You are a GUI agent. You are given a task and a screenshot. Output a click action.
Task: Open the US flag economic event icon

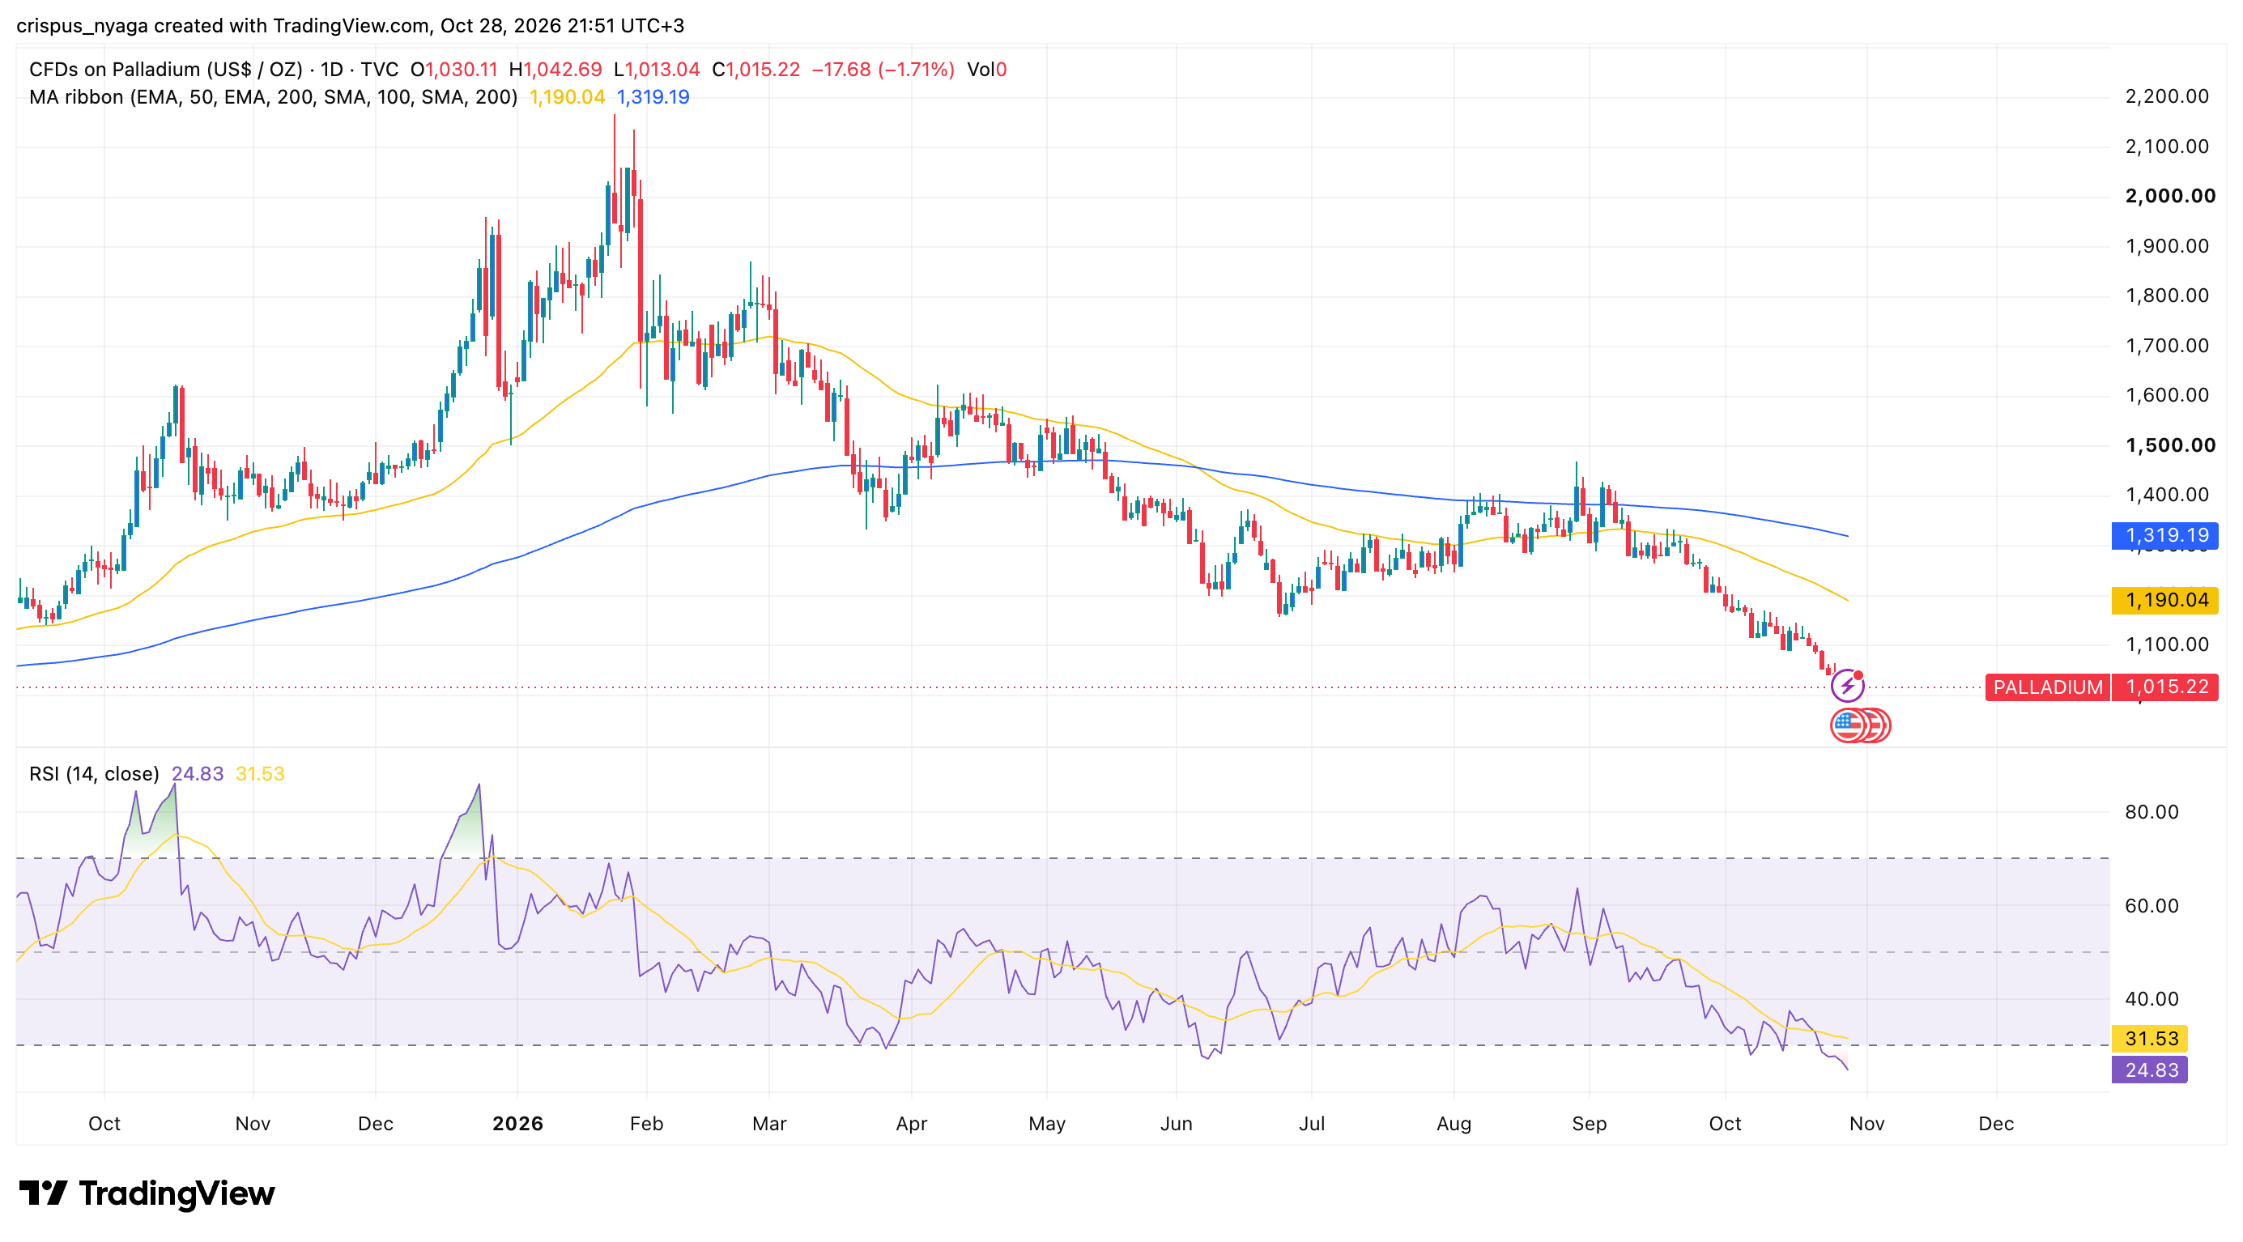1848,725
